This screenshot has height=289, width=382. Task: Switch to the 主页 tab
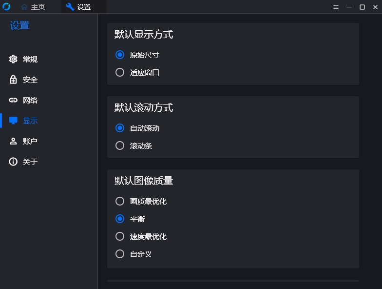tap(33, 7)
